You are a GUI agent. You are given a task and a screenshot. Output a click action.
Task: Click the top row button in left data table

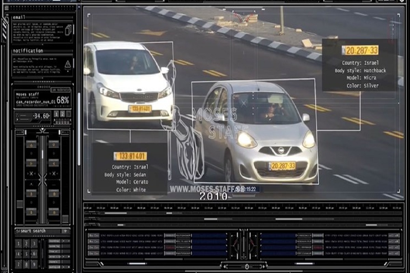pos(93,235)
